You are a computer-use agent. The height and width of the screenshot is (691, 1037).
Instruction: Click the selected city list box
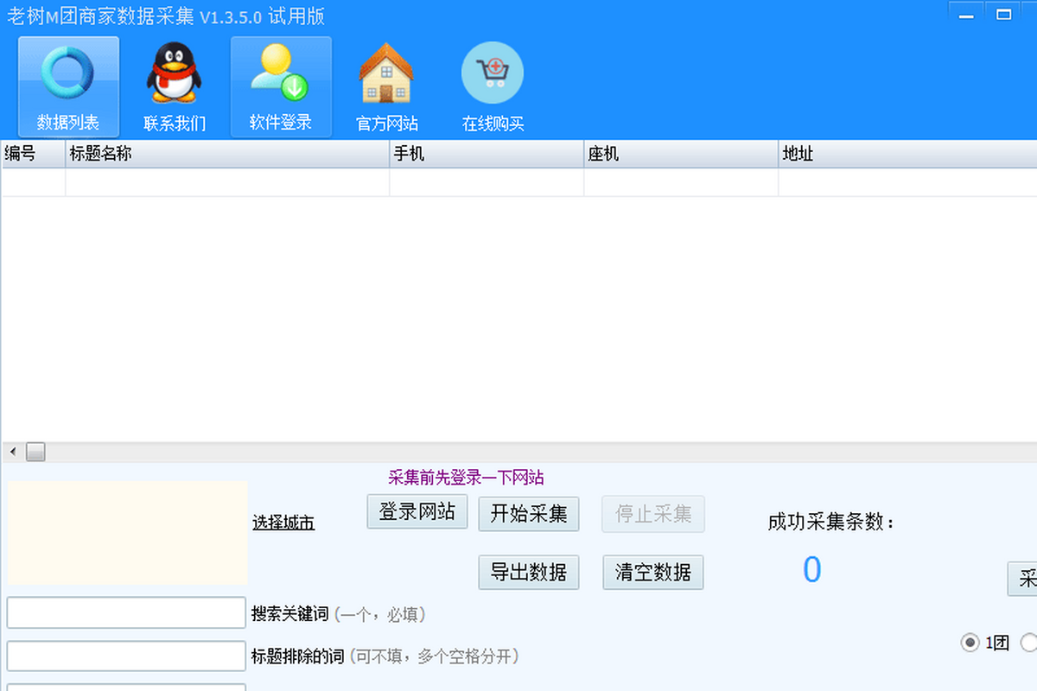tap(128, 533)
